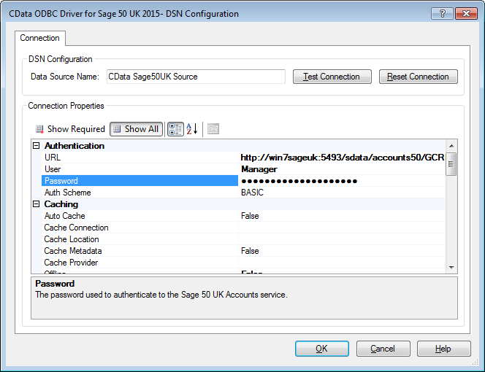
Task: Click the Show Required filter
Action: [x=70, y=129]
